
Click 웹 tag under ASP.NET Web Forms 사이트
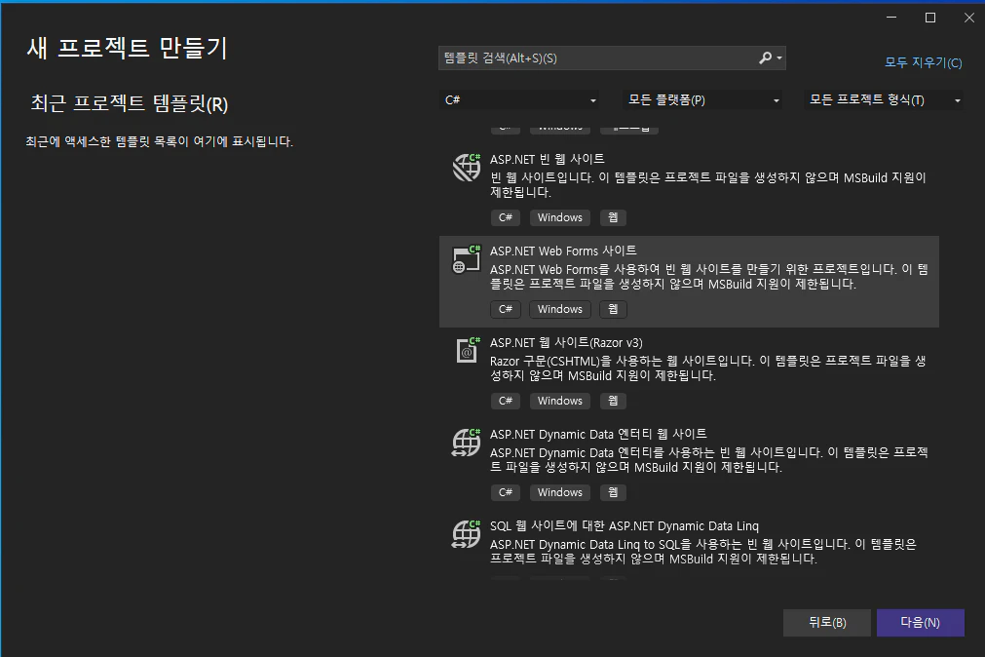613,309
